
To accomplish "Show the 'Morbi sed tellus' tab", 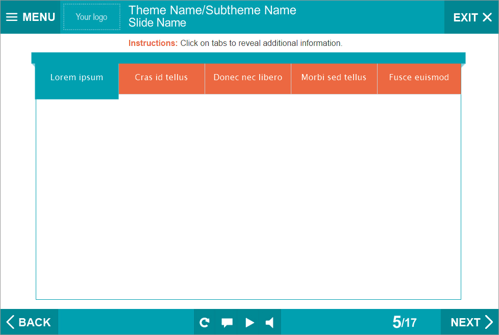I will pos(334,78).
